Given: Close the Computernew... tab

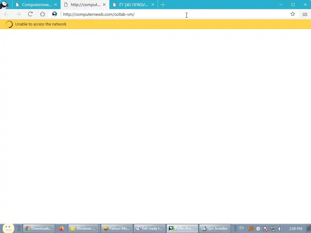Looking at the screenshot, I should [x=56, y=5].
